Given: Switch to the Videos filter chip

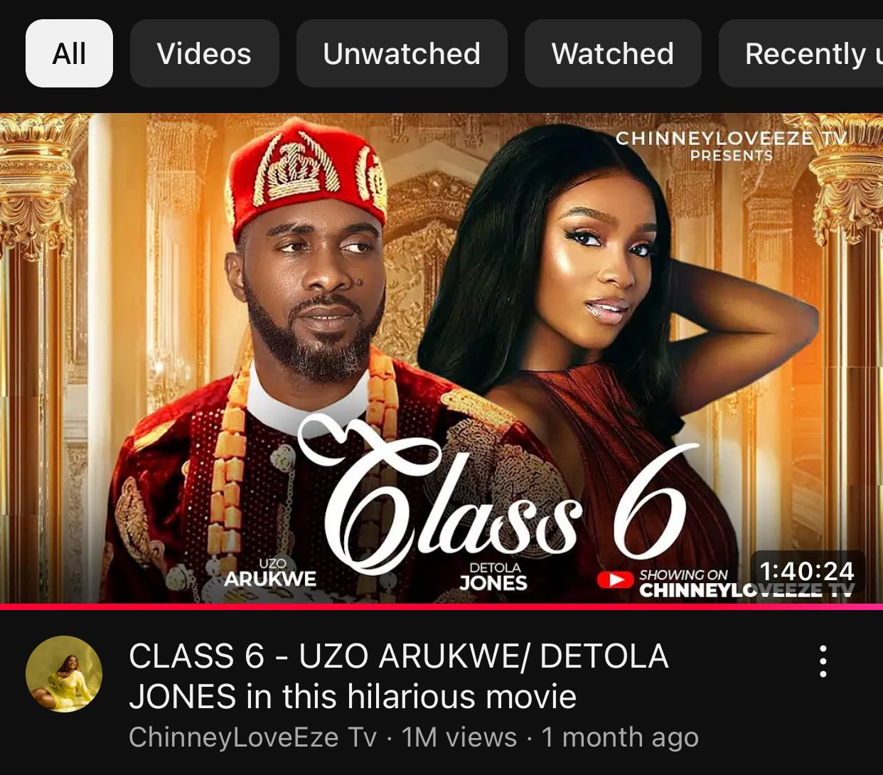Looking at the screenshot, I should coord(204,53).
